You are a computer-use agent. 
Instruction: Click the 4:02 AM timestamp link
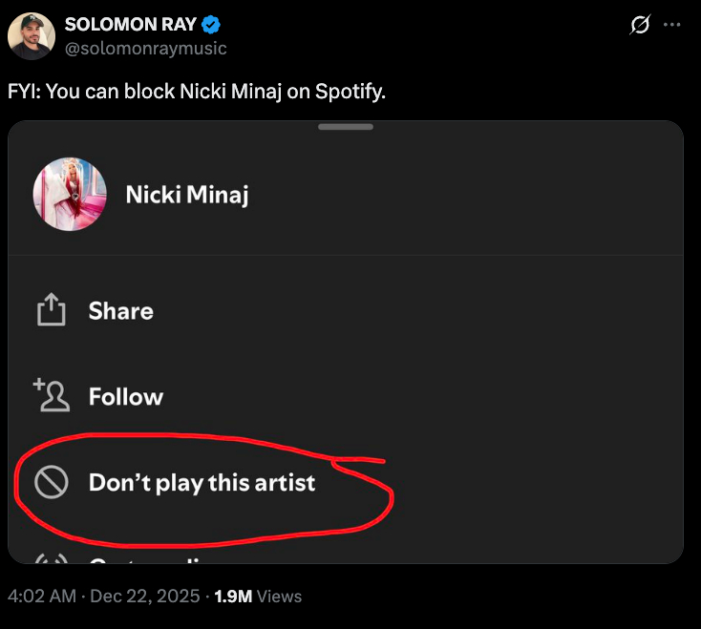point(41,597)
